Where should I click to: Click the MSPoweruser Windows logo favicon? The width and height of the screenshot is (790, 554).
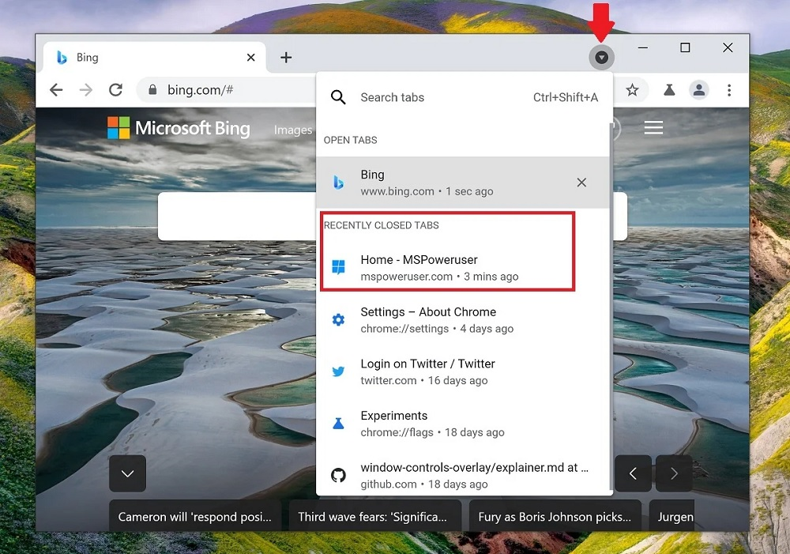[x=339, y=267]
